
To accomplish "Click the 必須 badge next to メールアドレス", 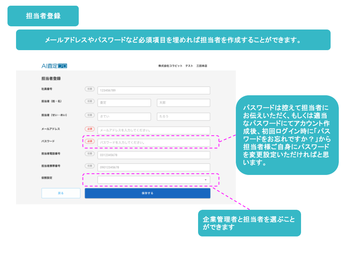I will coord(90,129).
